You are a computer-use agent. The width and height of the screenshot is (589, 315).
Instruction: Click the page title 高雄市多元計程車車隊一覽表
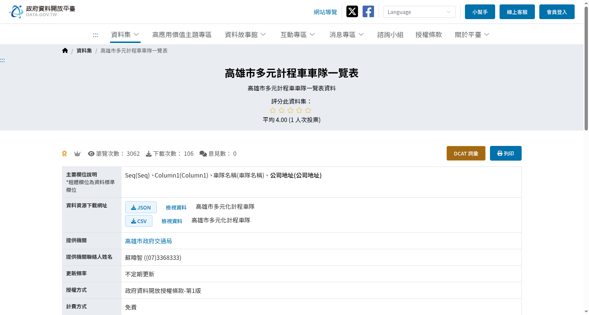(292, 73)
